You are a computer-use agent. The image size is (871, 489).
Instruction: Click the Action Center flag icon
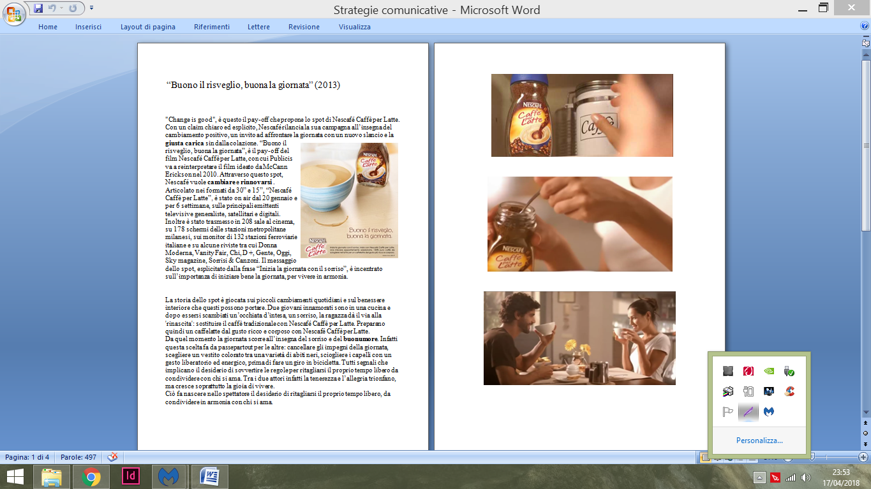pyautogui.click(x=727, y=412)
